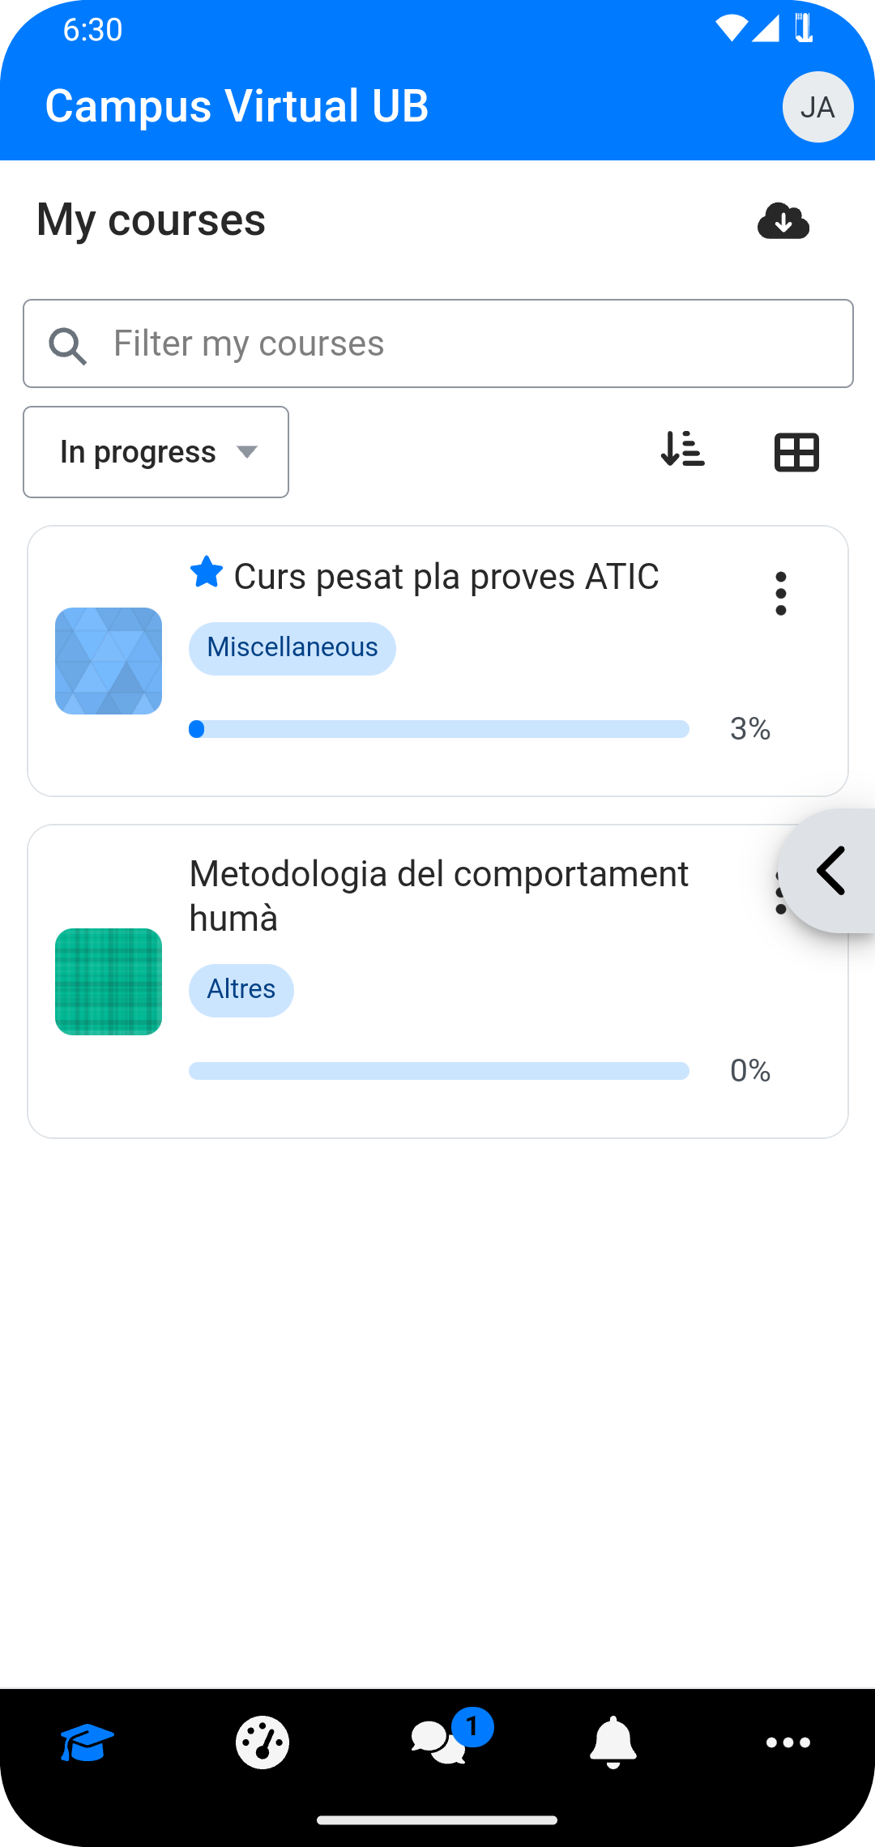
Task: Tap the green Metodologia course thumbnail
Action: click(109, 982)
